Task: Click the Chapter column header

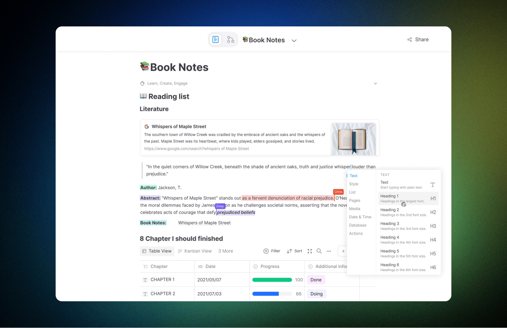Action: 167,266
